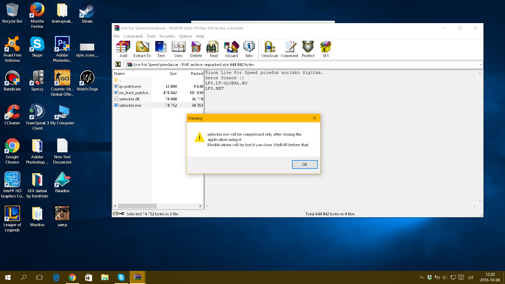The image size is (505, 284).
Task: Select New Text Document on desktop
Action: point(62,151)
